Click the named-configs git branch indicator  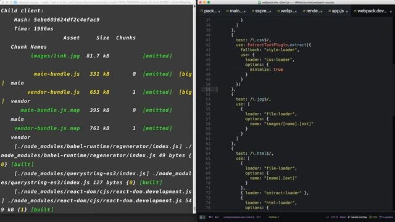pyautogui.click(x=357, y=217)
